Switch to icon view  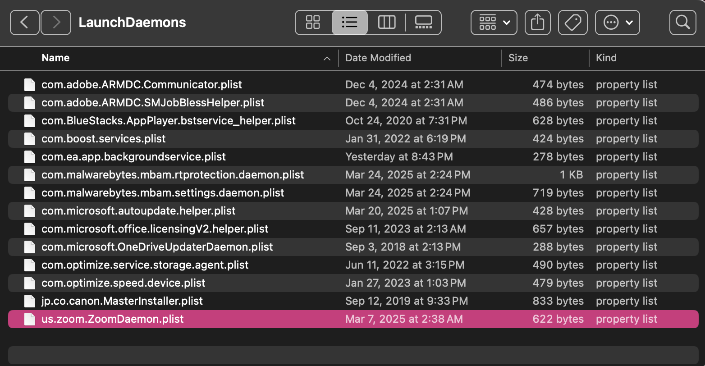pos(313,22)
